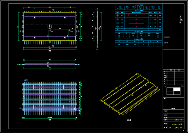This screenshot has width=188, height=133.
Task: Click the circled up-arrow symbol in plan view
Action: 50,27
